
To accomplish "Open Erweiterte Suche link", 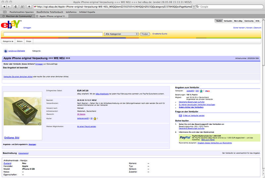I will point(160,34).
